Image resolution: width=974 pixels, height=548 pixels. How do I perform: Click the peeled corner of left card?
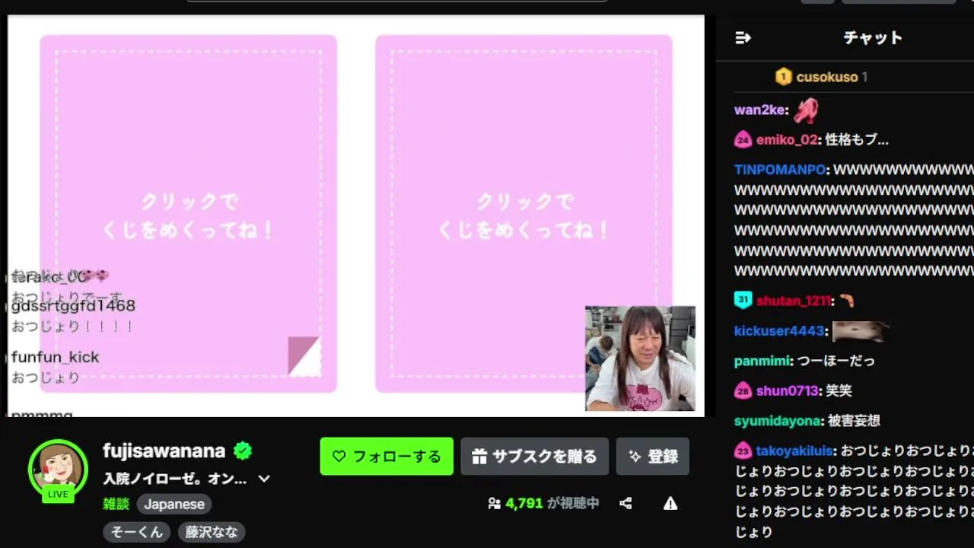click(x=304, y=356)
